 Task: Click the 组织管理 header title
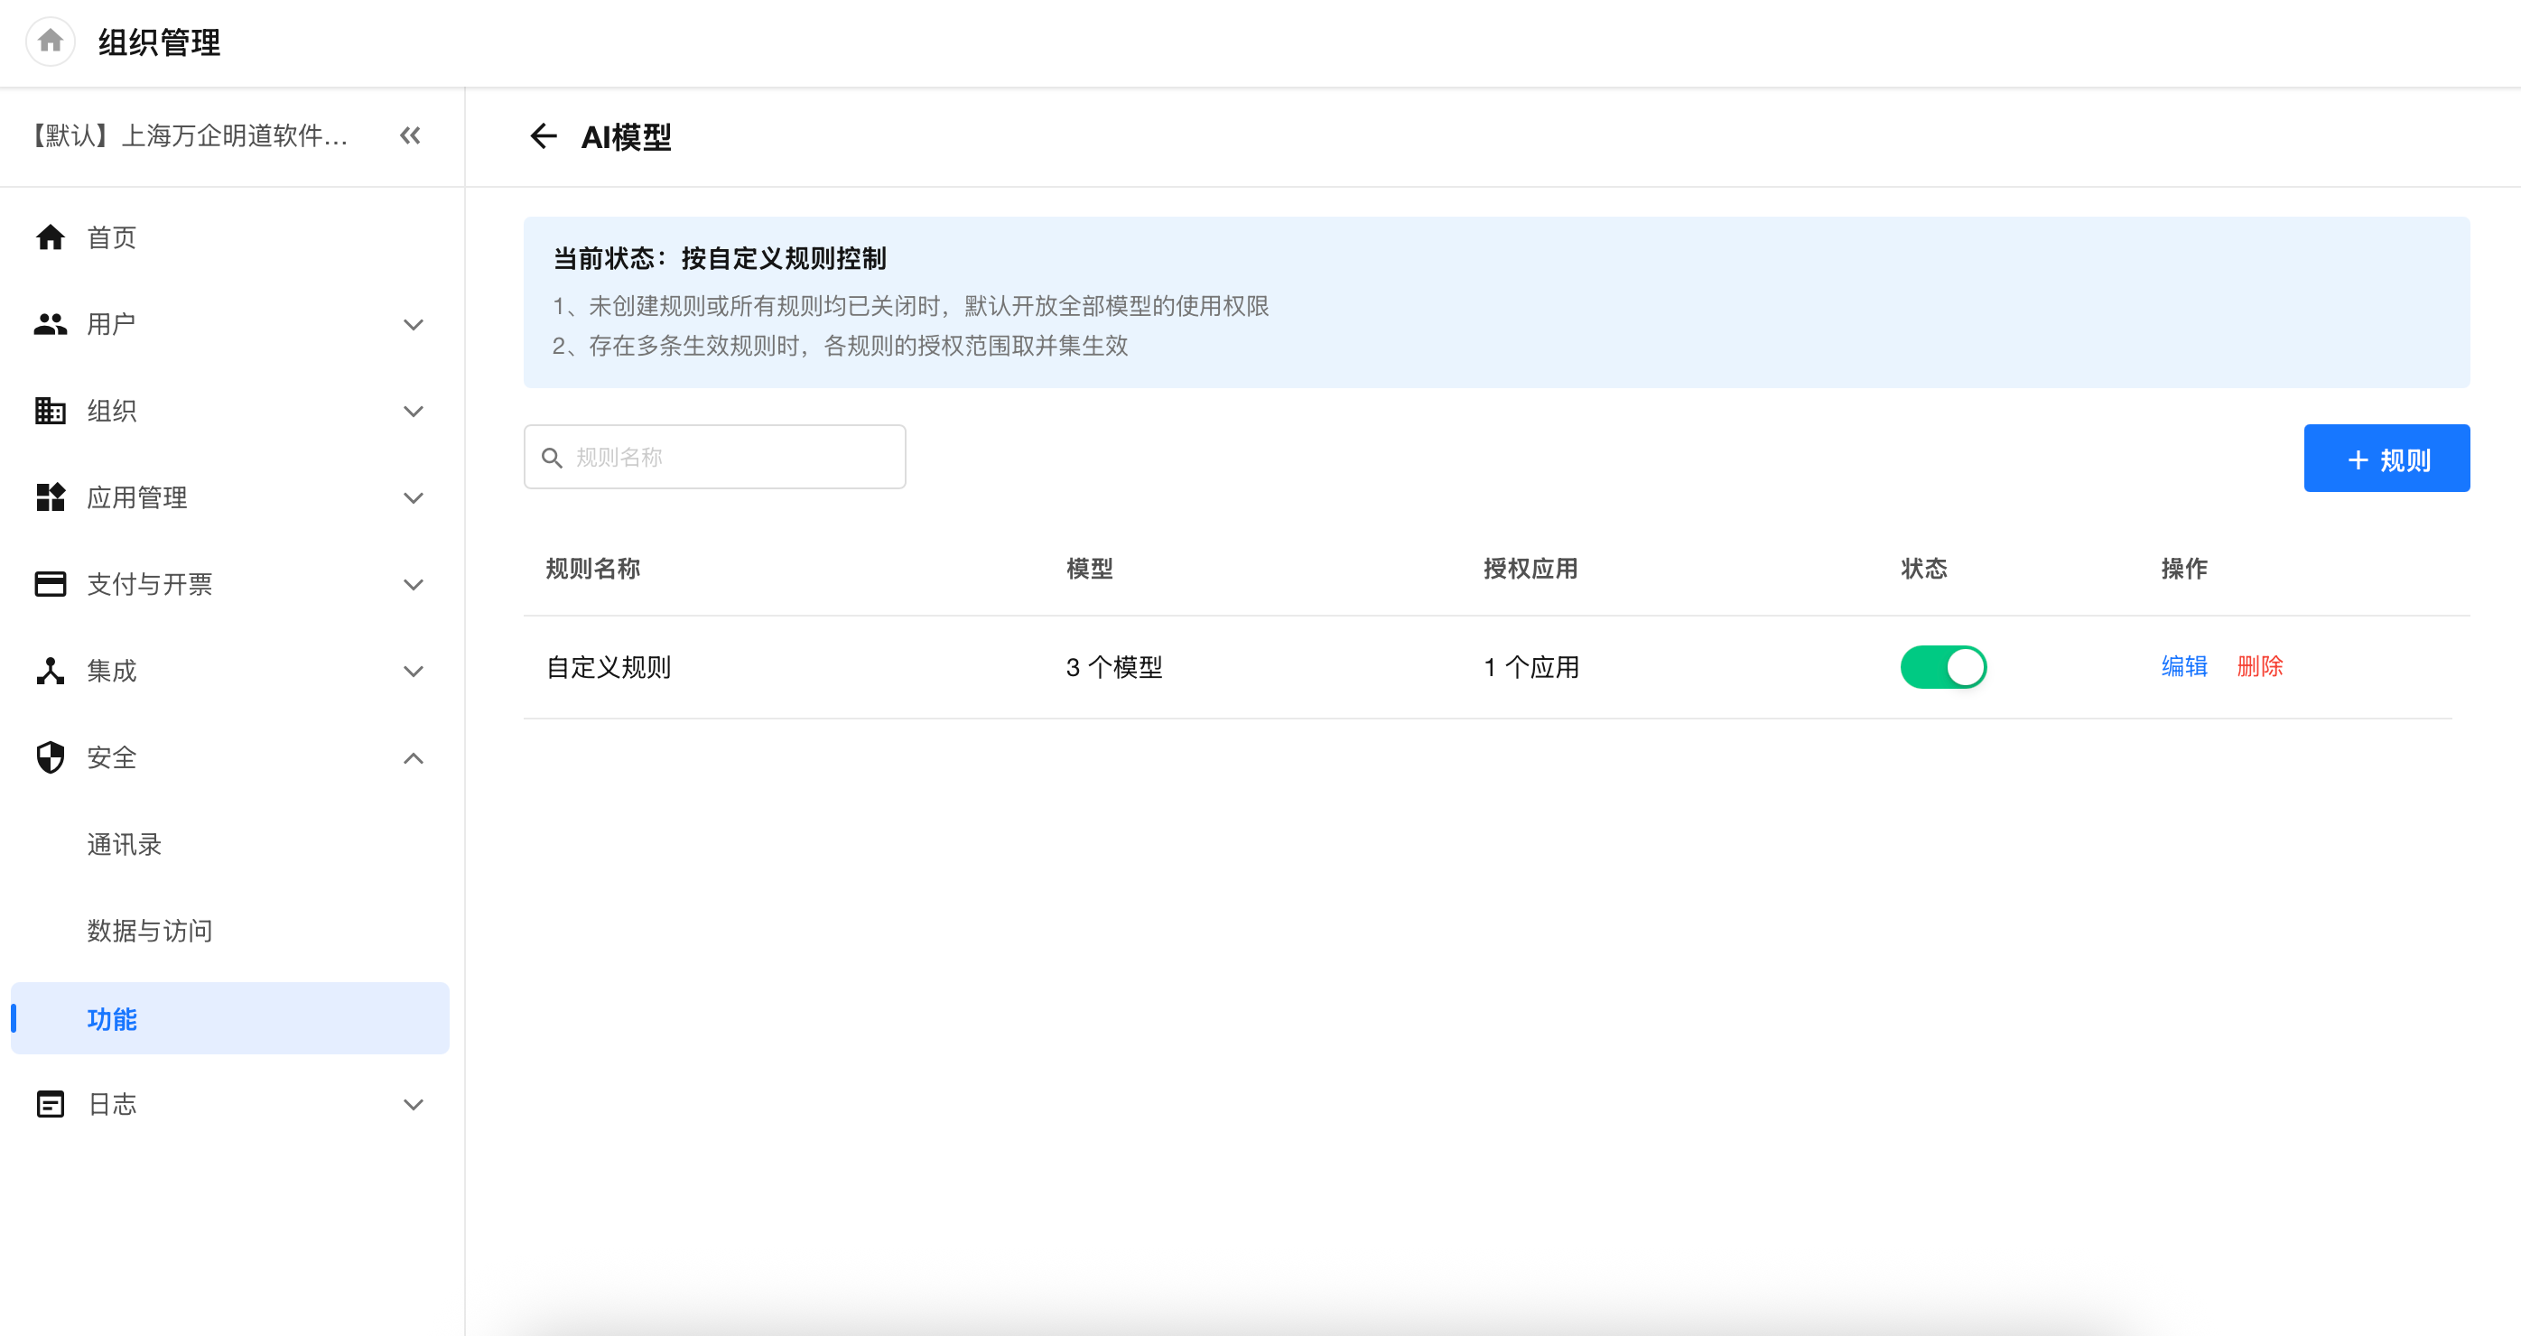pyautogui.click(x=159, y=42)
